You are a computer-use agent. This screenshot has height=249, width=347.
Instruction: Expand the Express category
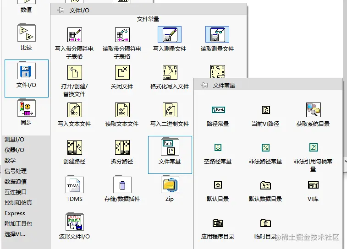(15, 213)
